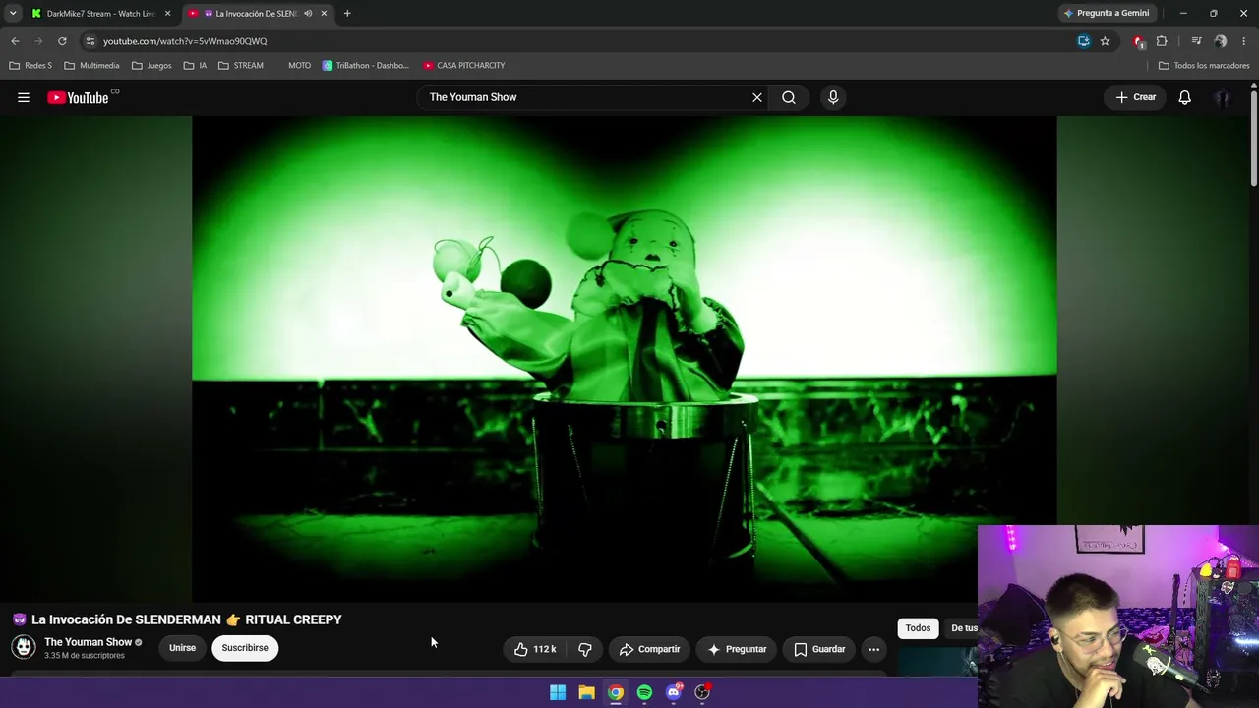The height and width of the screenshot is (708, 1259).
Task: Click Compartir to share the video
Action: 649,649
